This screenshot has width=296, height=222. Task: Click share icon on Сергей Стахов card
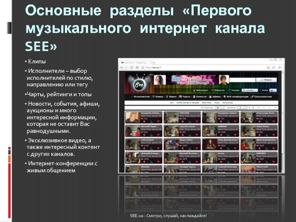point(190,135)
